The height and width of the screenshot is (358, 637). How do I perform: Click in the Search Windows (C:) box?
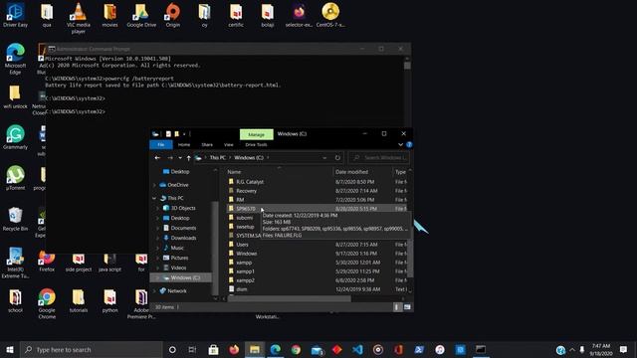tap(378, 158)
